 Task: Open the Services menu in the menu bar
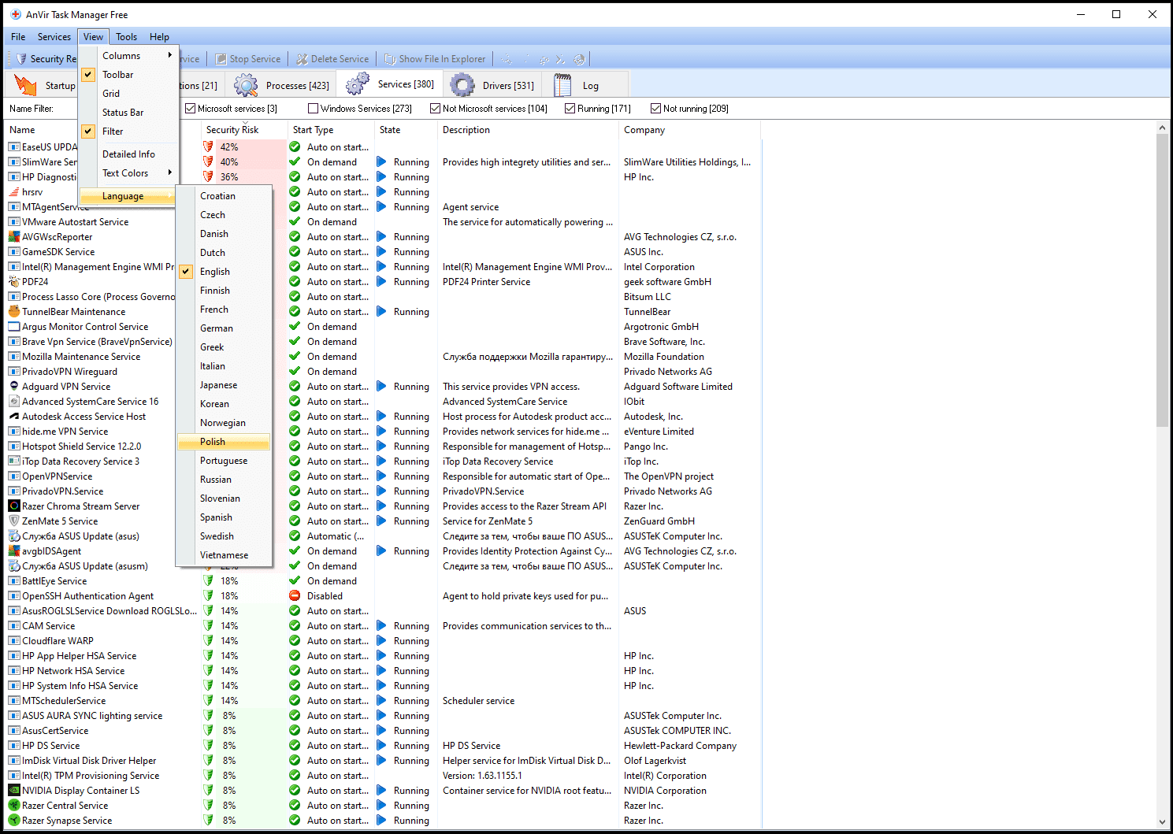pyautogui.click(x=54, y=37)
